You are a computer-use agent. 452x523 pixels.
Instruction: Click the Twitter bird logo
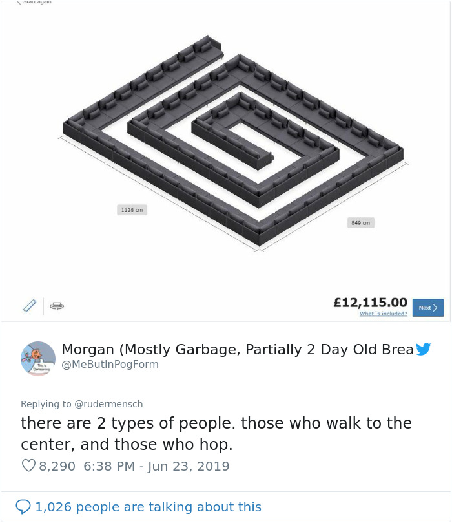coord(424,349)
